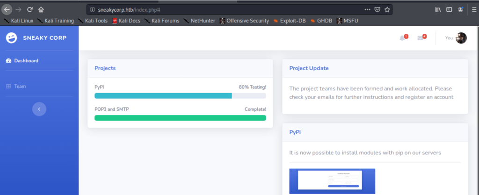Open the You user profile avatar
Viewport: 479px width, 195px height.
(461, 38)
